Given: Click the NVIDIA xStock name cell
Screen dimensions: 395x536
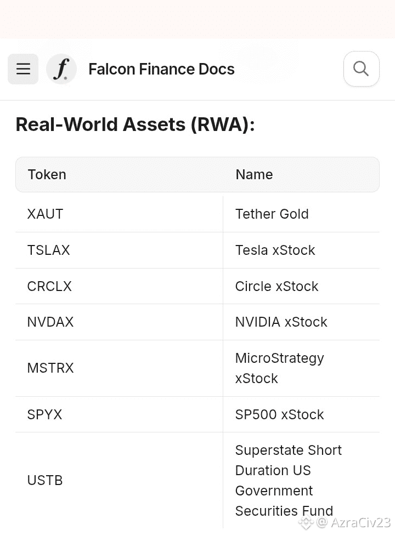Looking at the screenshot, I should click(x=281, y=322).
